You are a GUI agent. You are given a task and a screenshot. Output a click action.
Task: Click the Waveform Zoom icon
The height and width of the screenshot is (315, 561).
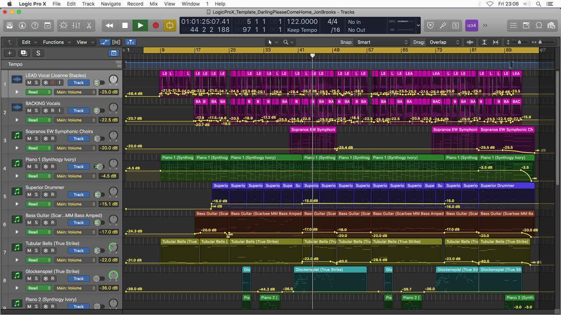(x=470, y=42)
